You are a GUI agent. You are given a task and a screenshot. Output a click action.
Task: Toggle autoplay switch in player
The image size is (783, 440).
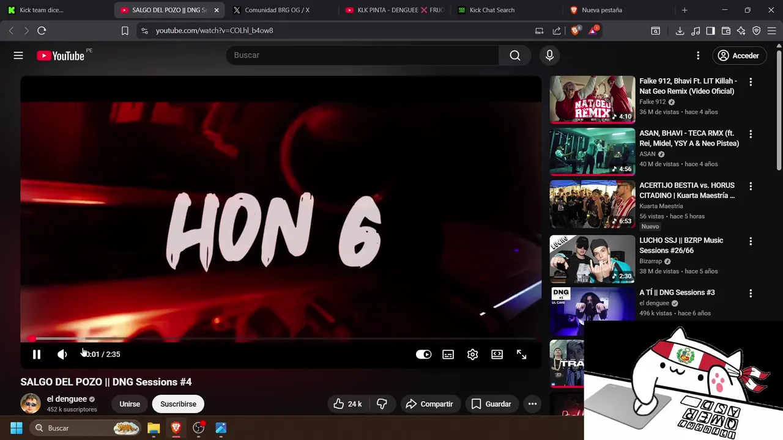(423, 354)
